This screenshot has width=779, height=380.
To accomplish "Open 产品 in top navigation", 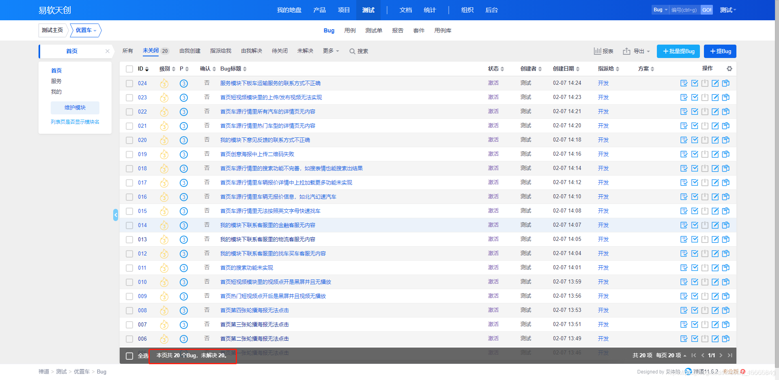I will tap(320, 10).
